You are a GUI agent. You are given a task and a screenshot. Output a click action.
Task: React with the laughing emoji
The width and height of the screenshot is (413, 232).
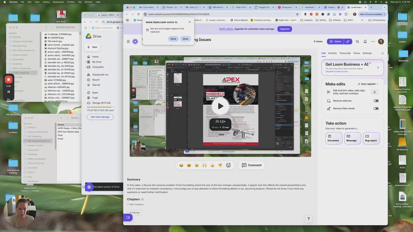(181, 165)
